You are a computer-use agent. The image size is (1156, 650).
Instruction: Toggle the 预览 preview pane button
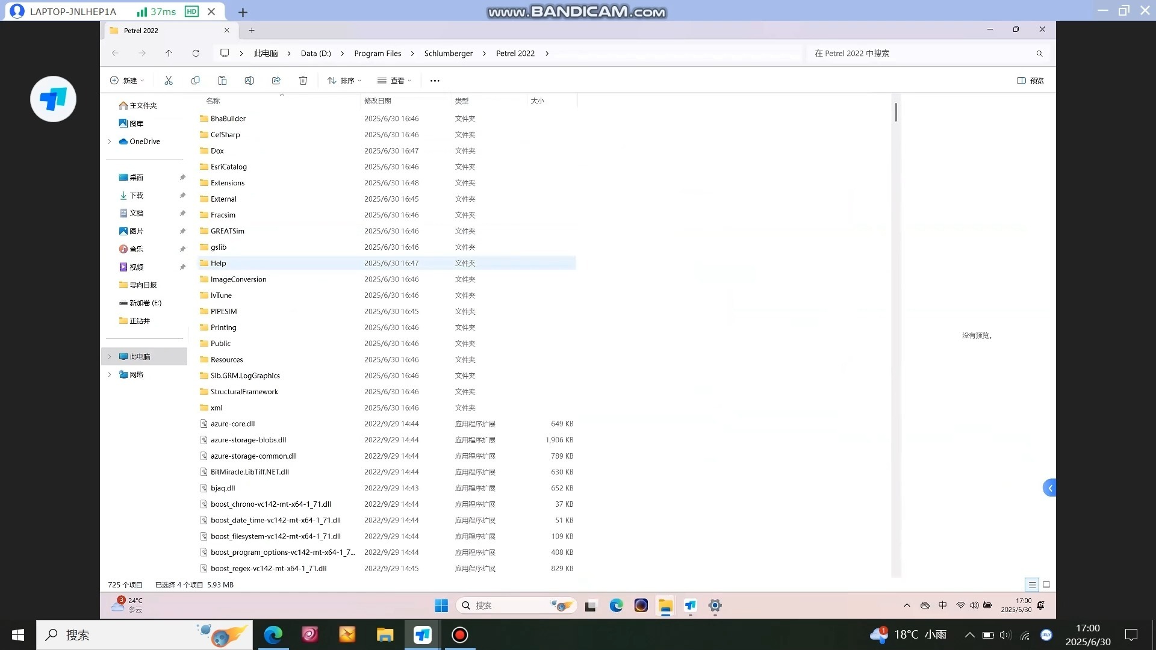point(1030,80)
